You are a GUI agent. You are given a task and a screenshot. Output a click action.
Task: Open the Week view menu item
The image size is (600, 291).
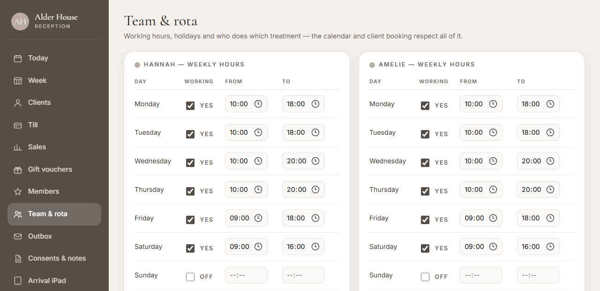point(54,80)
